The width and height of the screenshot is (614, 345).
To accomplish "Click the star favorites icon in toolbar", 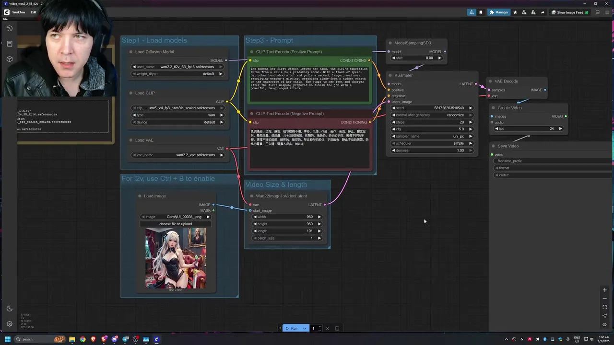I will [x=515, y=12].
